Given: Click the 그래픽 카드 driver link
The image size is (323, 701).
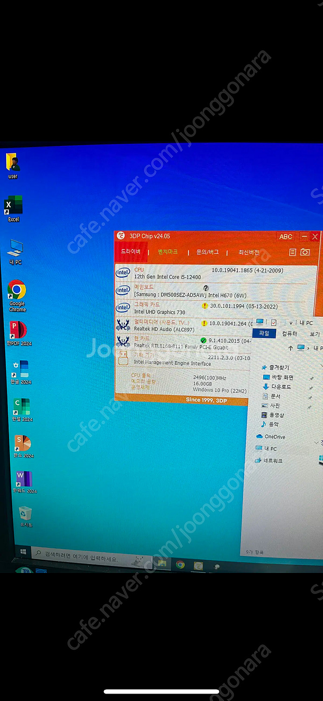Looking at the screenshot, I should pyautogui.click(x=147, y=304).
